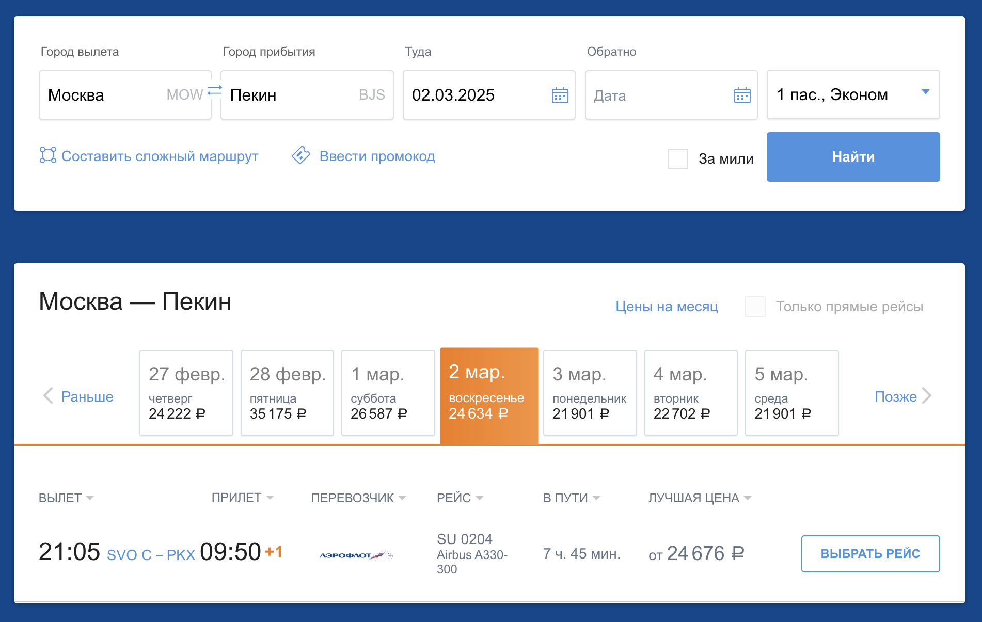Click ВЫБРАТЬ РЕЙС button
The image size is (982, 622).
(x=870, y=554)
